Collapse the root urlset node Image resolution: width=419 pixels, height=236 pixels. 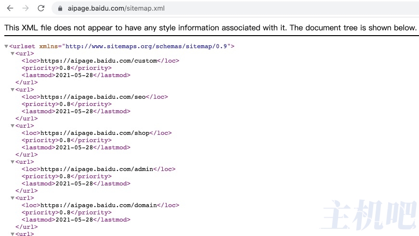coord(6,46)
